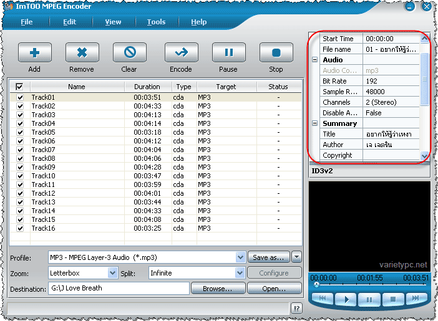This screenshot has width=438, height=321.
Task: Click the Copyright property row
Action: (x=370, y=155)
